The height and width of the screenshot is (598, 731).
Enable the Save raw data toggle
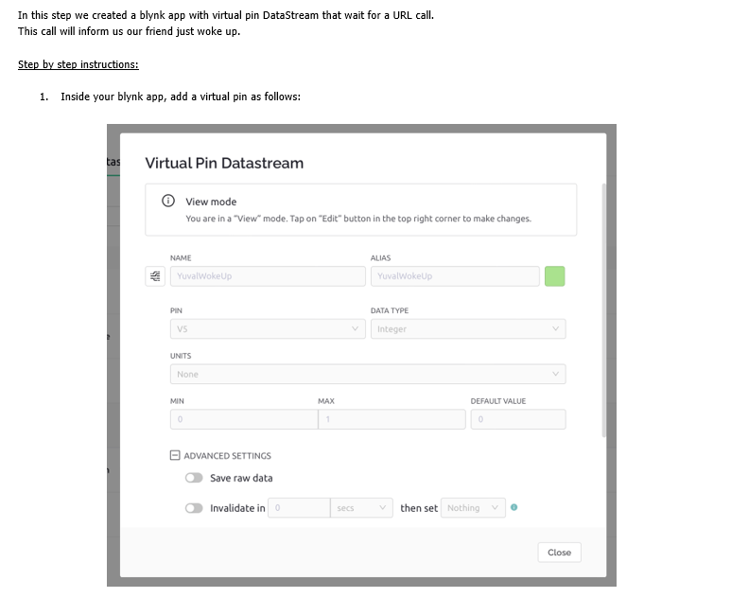pyautogui.click(x=194, y=478)
